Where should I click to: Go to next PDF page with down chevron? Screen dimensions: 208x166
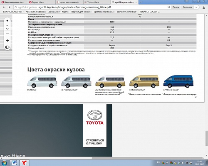(7, 29)
